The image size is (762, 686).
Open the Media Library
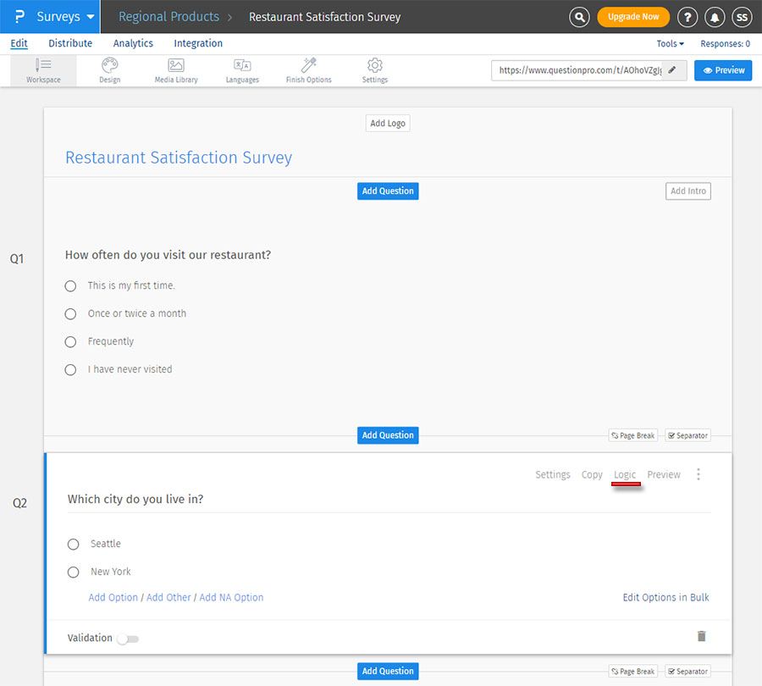pos(175,70)
